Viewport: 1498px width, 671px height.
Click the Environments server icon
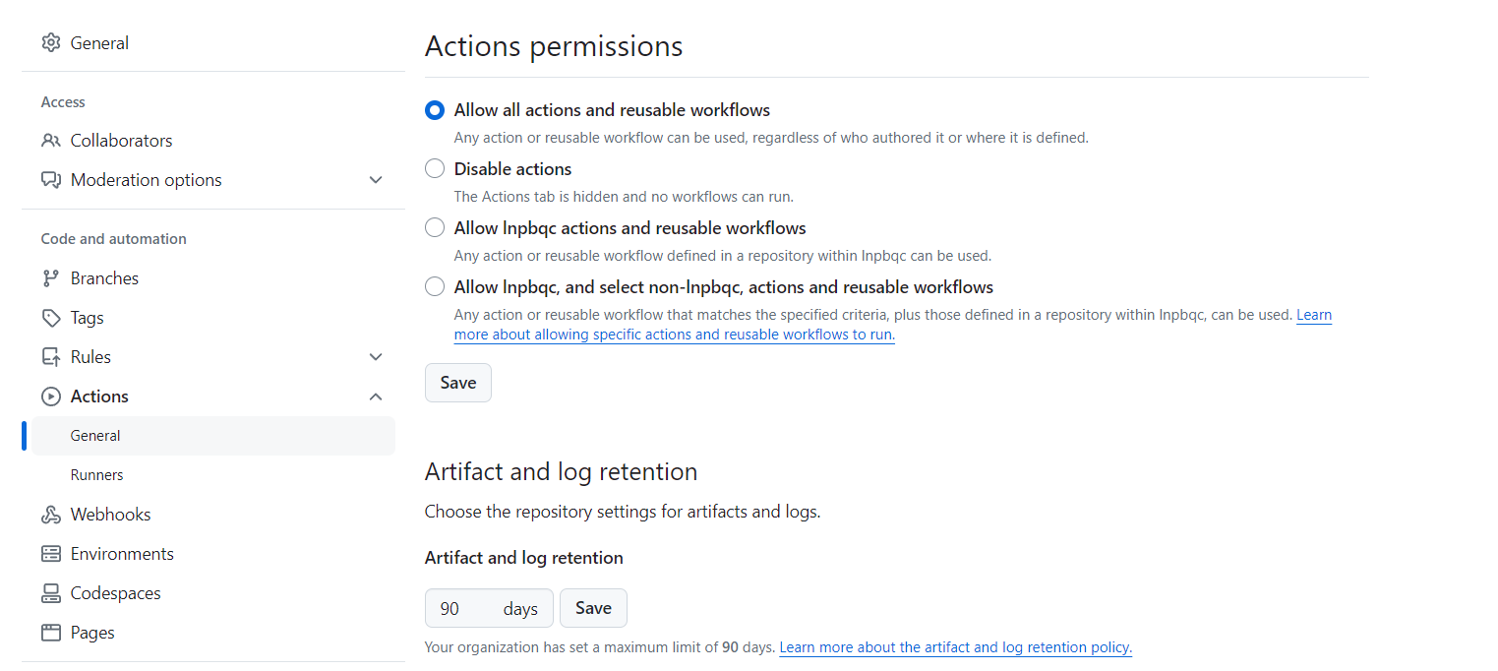pos(51,554)
